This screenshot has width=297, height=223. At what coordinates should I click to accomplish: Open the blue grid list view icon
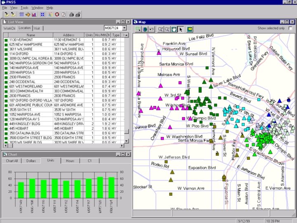21,14
